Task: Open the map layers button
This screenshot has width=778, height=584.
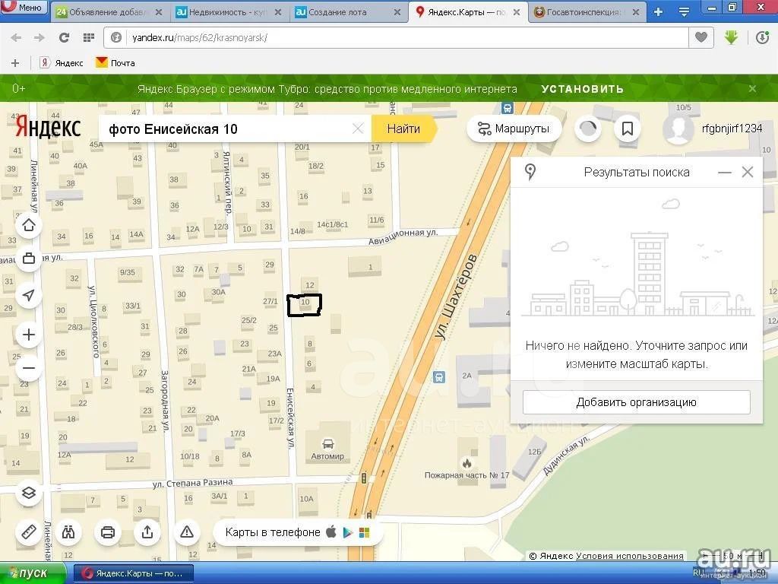Action: tap(29, 493)
